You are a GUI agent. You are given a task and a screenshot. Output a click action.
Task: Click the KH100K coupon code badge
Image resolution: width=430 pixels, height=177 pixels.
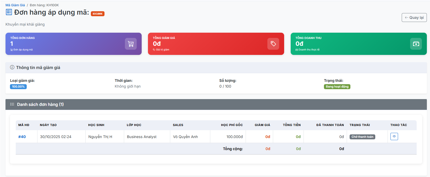97,14
